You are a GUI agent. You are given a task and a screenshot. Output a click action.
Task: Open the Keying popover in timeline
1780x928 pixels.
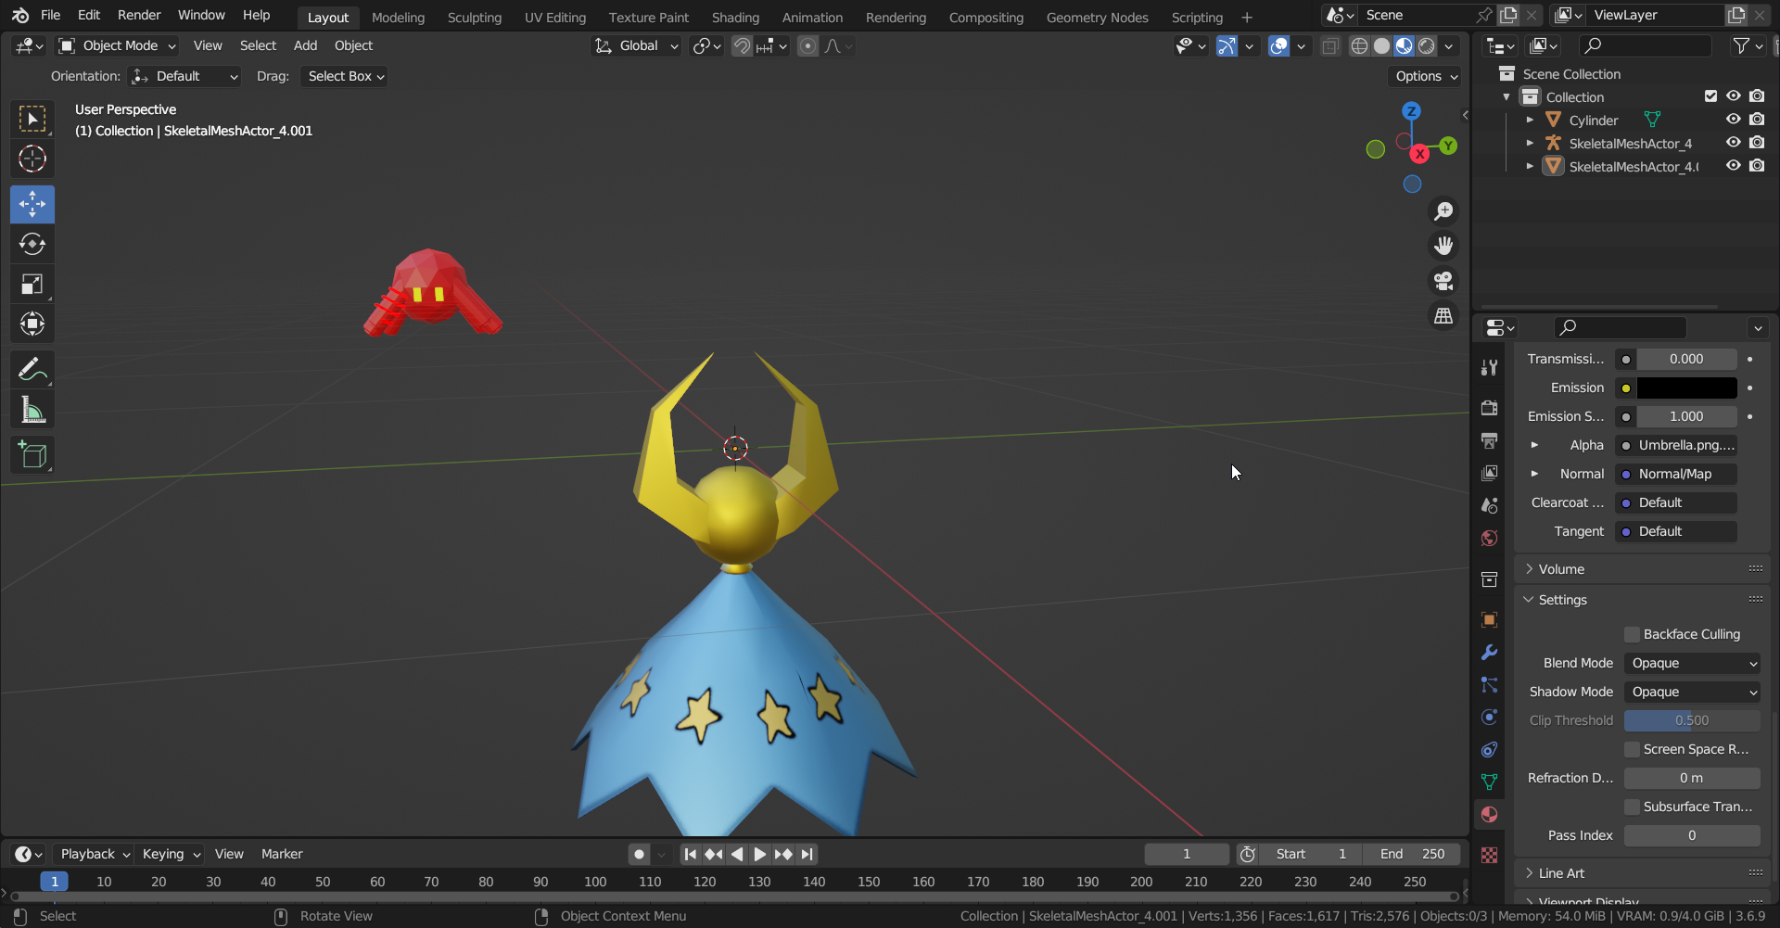(x=171, y=854)
